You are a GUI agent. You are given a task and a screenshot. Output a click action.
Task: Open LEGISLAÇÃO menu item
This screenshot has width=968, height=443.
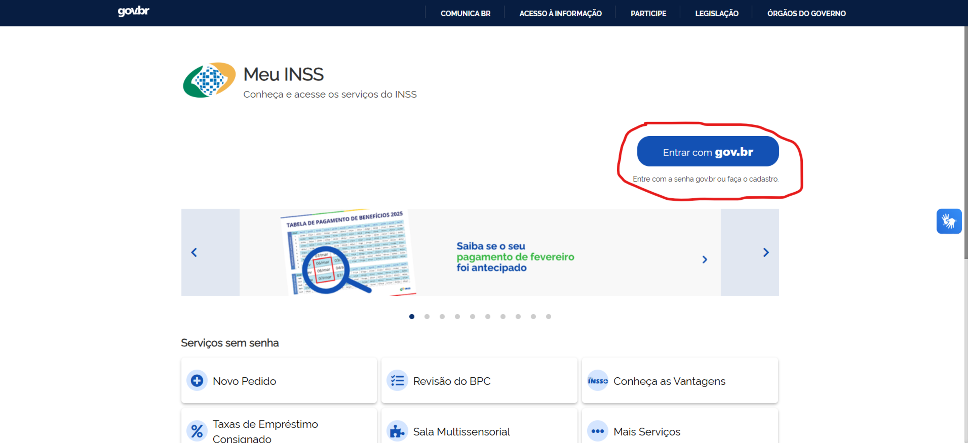coord(717,14)
